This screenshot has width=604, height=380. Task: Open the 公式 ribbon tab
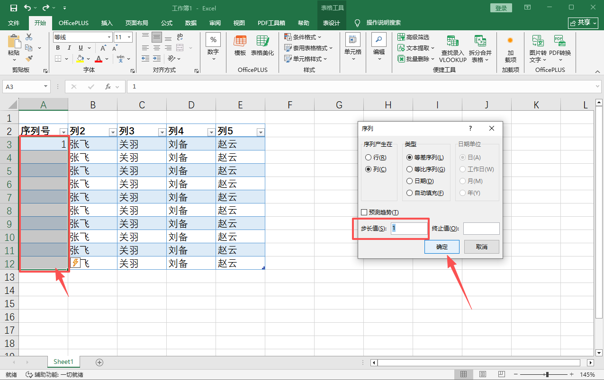pos(167,23)
